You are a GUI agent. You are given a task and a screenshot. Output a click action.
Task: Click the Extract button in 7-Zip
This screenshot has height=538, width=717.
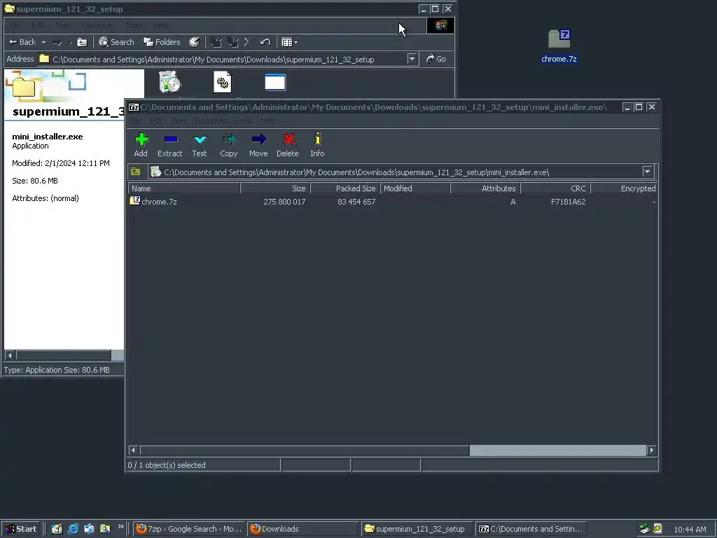pos(169,144)
